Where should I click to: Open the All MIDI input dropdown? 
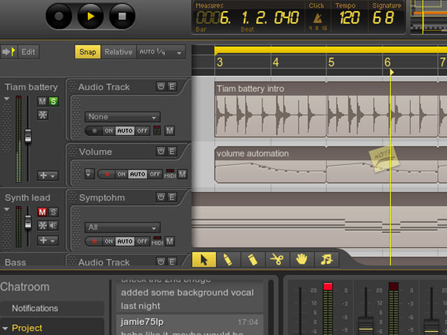pos(122,228)
